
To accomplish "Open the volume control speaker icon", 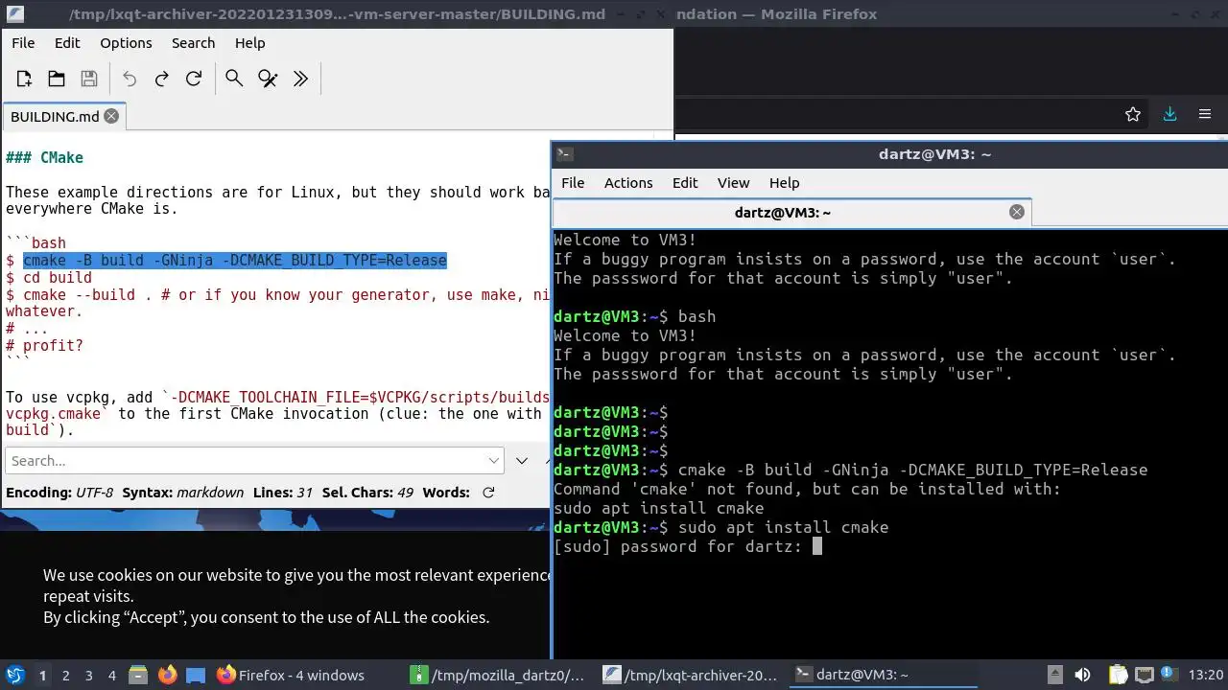I will coord(1082,675).
